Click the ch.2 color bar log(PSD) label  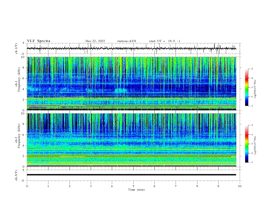click(255, 145)
